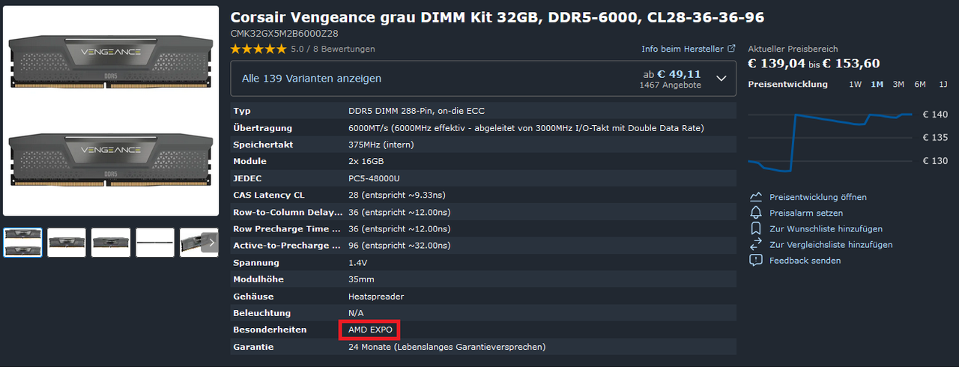The width and height of the screenshot is (959, 367).
Task: Select the fourth thumbnail showing module edge
Action: pos(155,242)
